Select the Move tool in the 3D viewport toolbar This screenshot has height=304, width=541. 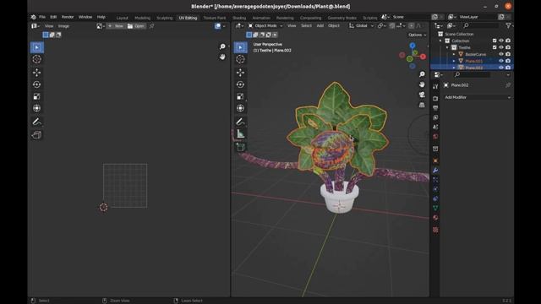pyautogui.click(x=240, y=73)
